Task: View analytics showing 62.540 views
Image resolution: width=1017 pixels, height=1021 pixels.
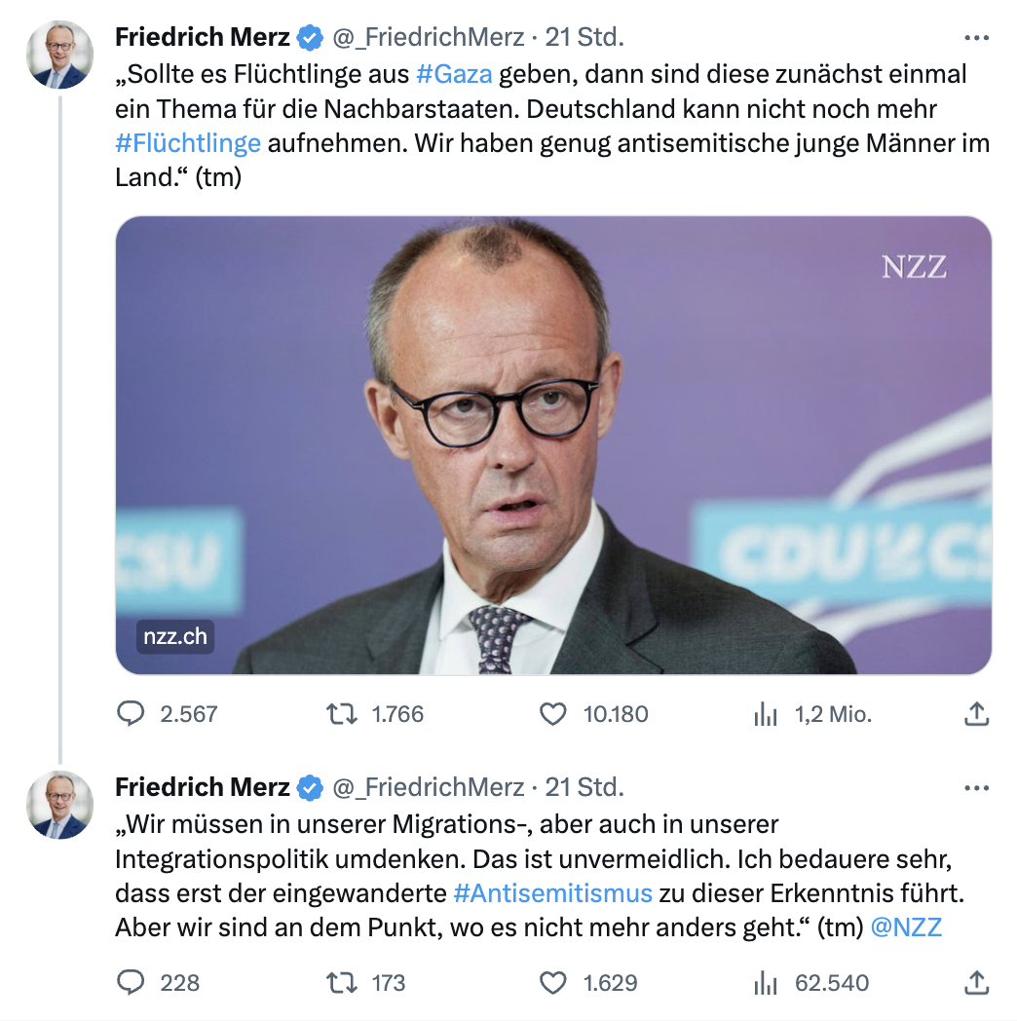Action: pyautogui.click(x=767, y=983)
